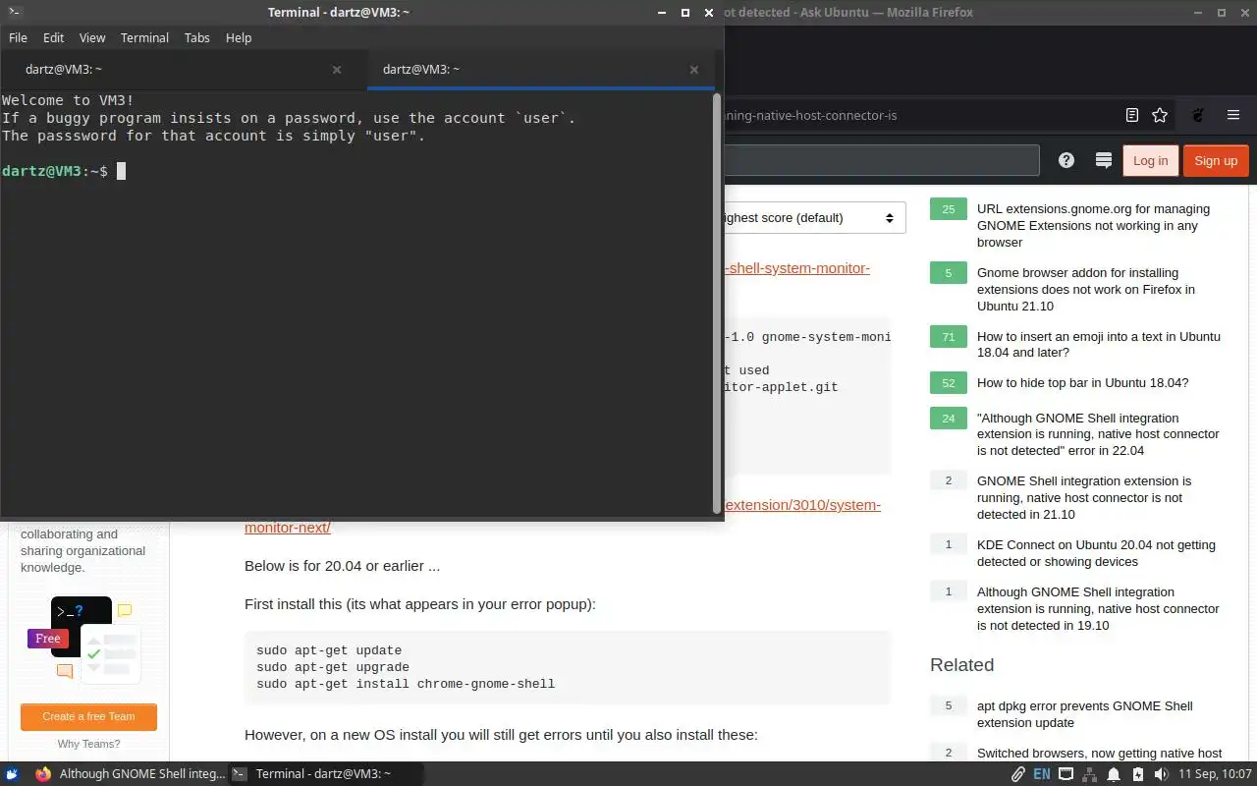Click the Firefox address bar URL text
Image resolution: width=1257 pixels, height=786 pixels.
[x=810, y=115]
